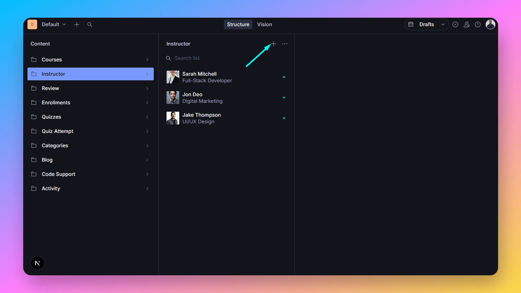The image size is (521, 293).
Task: Expand the Courses folder chevron
Action: [147, 60]
